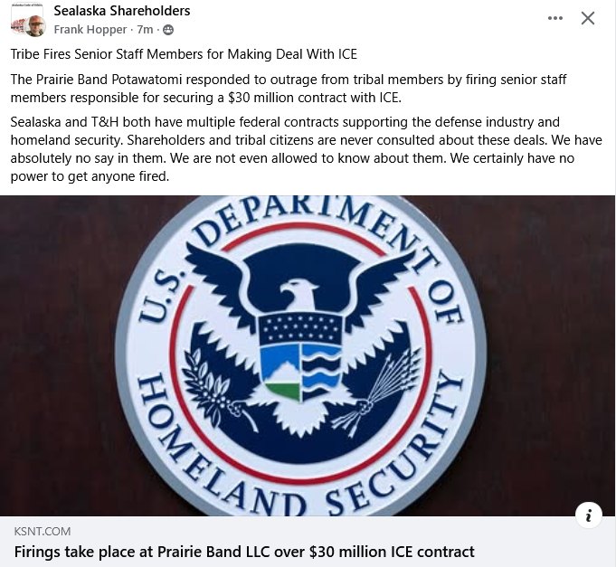Screen dimensions: 616x567
Task: Click the Prairie Band Potawatomi paragraph
Action: (289, 89)
